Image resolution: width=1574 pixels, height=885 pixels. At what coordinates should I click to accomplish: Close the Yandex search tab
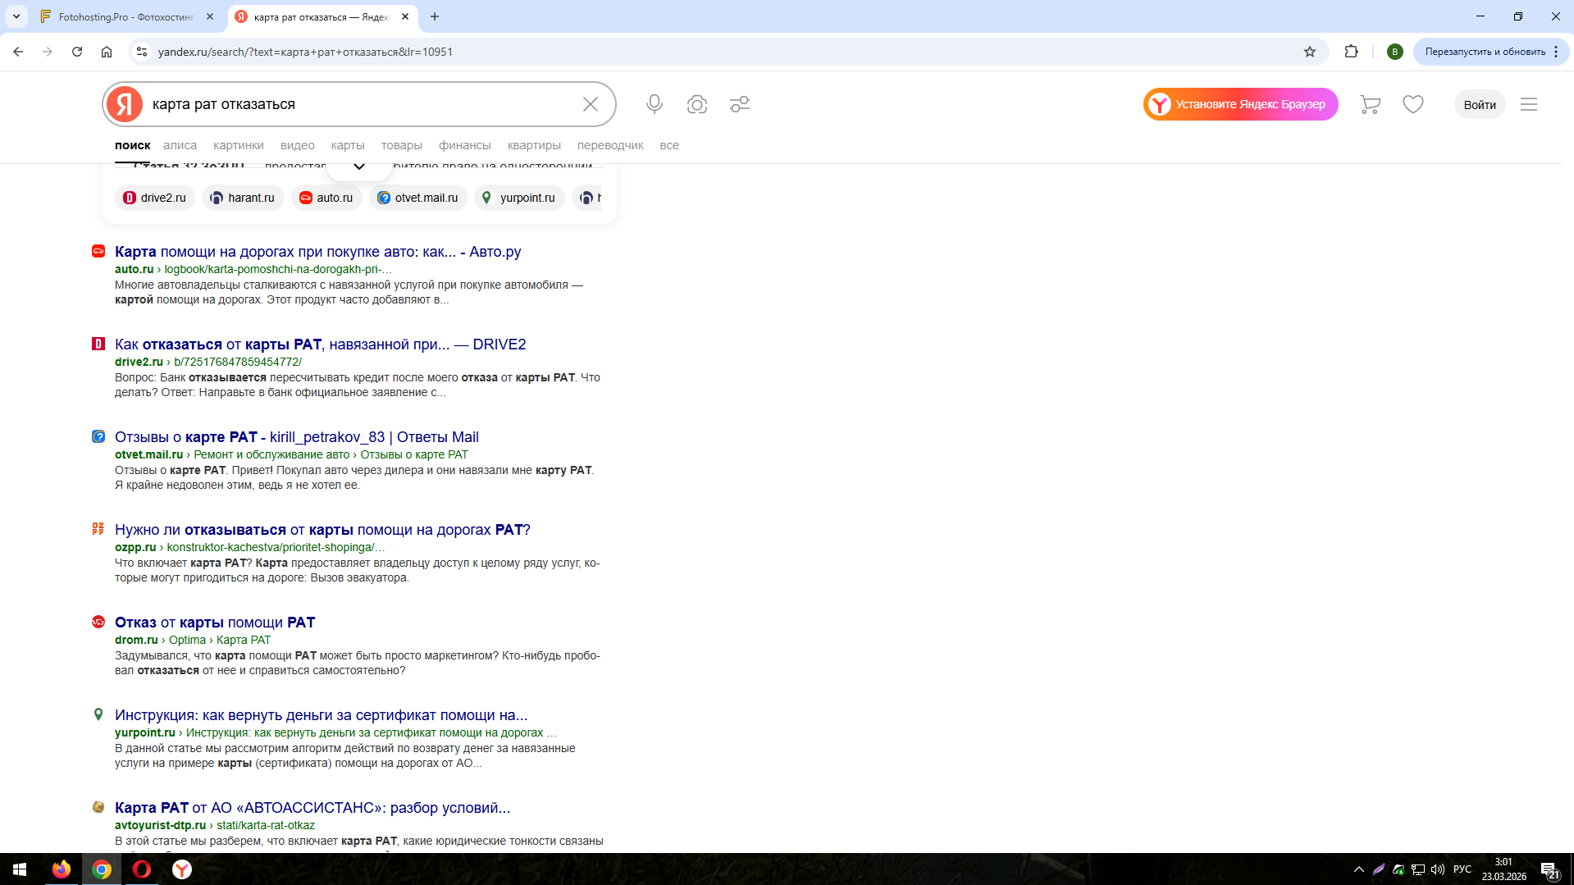[x=405, y=16]
